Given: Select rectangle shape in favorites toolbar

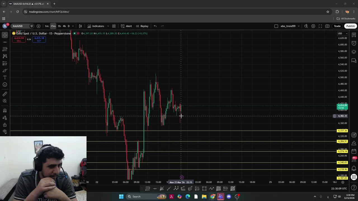Looking at the screenshot, I should pos(204,189).
